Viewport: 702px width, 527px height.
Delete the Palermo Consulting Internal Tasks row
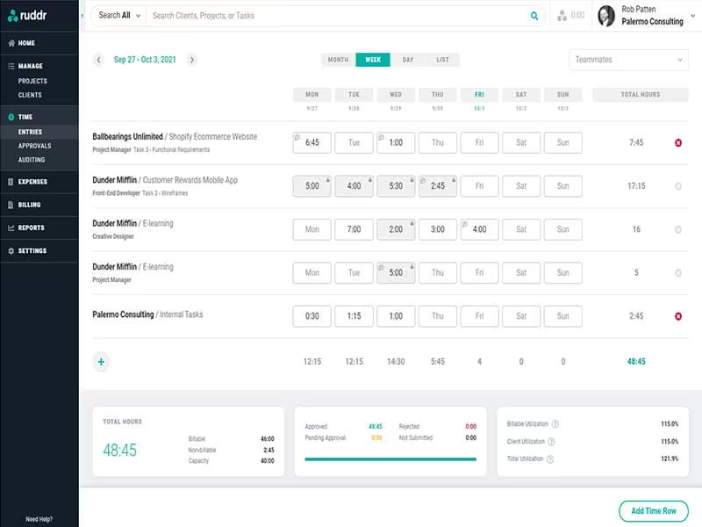point(678,316)
